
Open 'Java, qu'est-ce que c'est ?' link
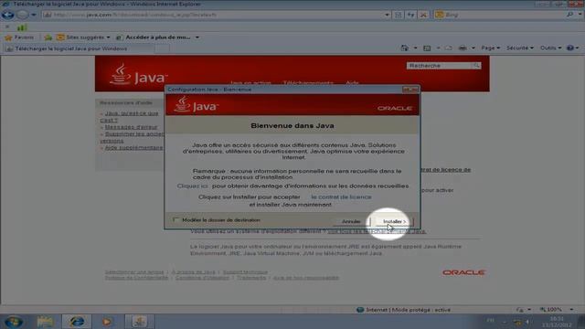[x=131, y=117]
